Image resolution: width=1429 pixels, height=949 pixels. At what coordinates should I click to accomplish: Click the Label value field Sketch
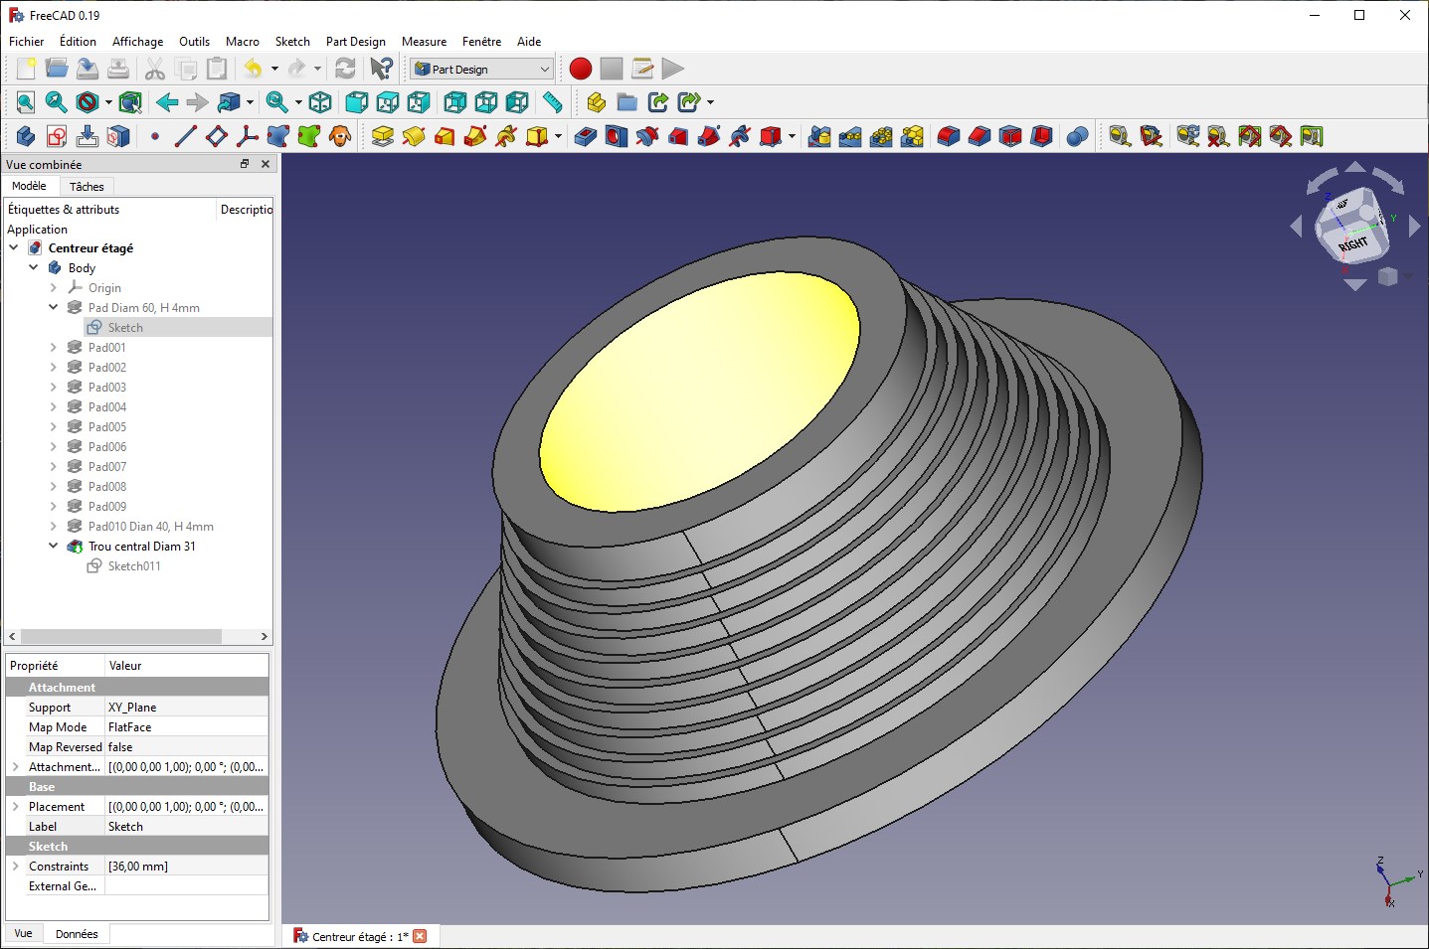tap(186, 826)
